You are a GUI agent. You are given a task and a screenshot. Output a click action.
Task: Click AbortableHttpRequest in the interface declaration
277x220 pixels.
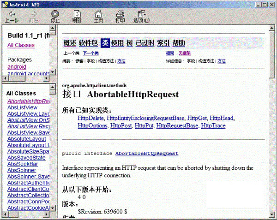147,154
